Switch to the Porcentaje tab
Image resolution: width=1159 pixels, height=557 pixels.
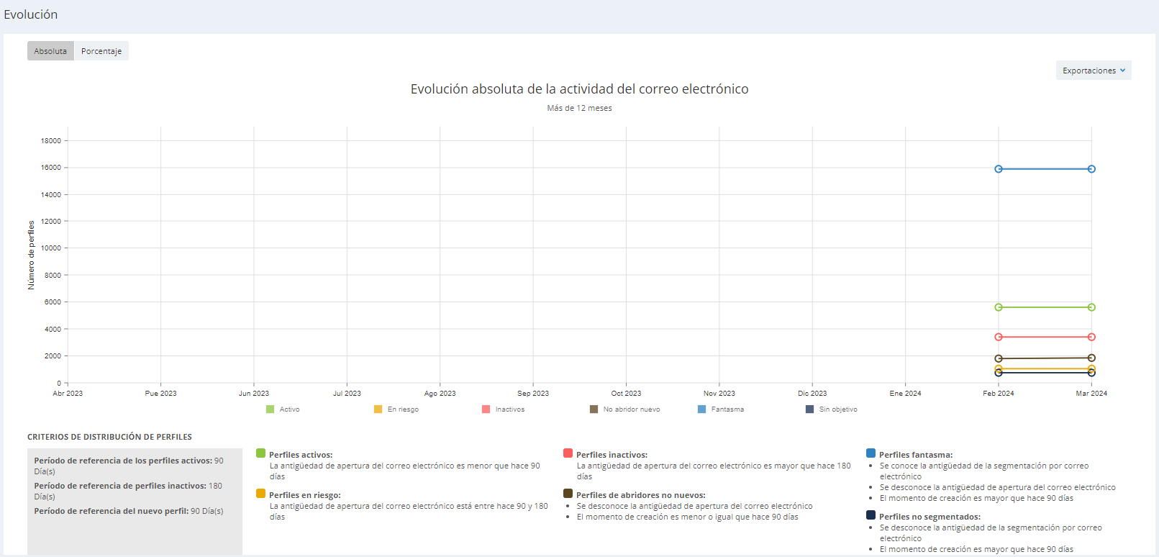pyautogui.click(x=101, y=51)
